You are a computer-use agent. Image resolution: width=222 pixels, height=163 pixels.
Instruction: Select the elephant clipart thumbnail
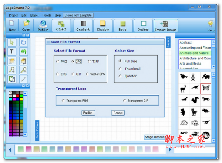point(206,77)
